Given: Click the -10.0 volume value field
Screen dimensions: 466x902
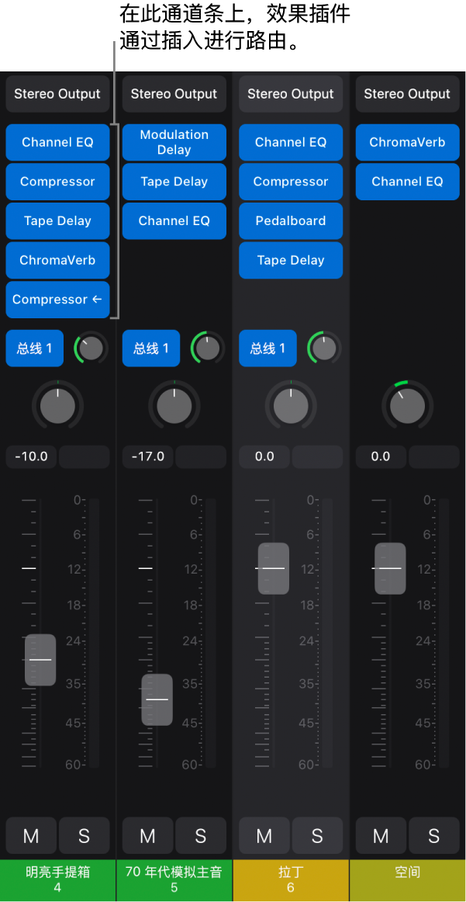Looking at the screenshot, I should (x=32, y=456).
